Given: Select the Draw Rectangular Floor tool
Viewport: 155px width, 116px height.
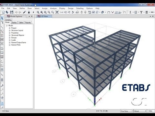Looking at the screenshot, I should point(2,53).
